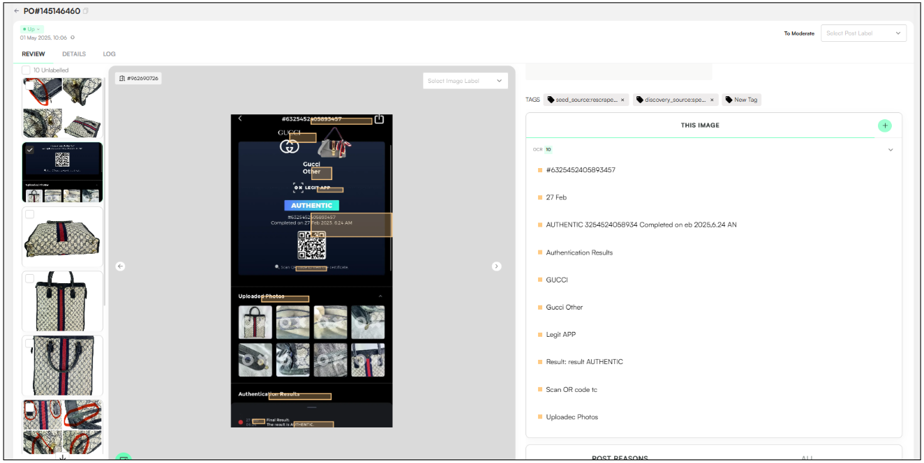Click the #962690726 image ID chip
Image resolution: width=924 pixels, height=463 pixels.
(138, 78)
